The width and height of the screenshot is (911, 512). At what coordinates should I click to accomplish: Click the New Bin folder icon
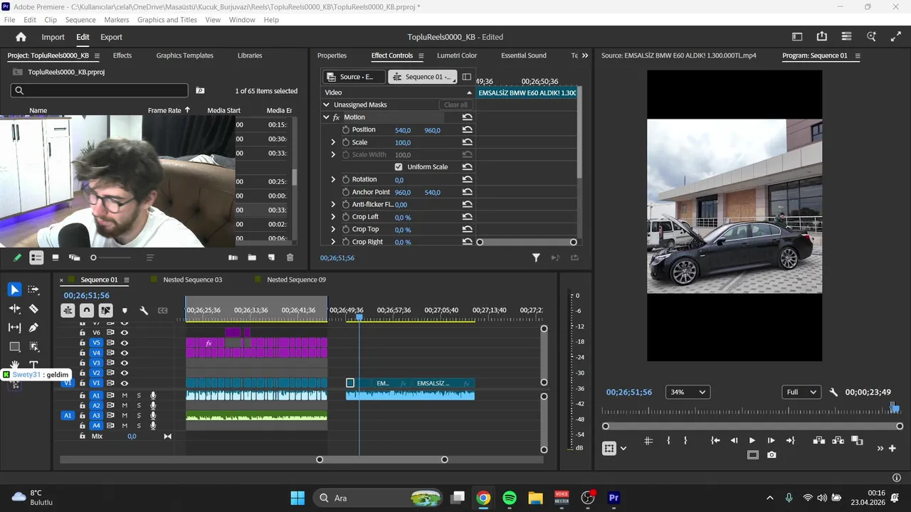[252, 257]
